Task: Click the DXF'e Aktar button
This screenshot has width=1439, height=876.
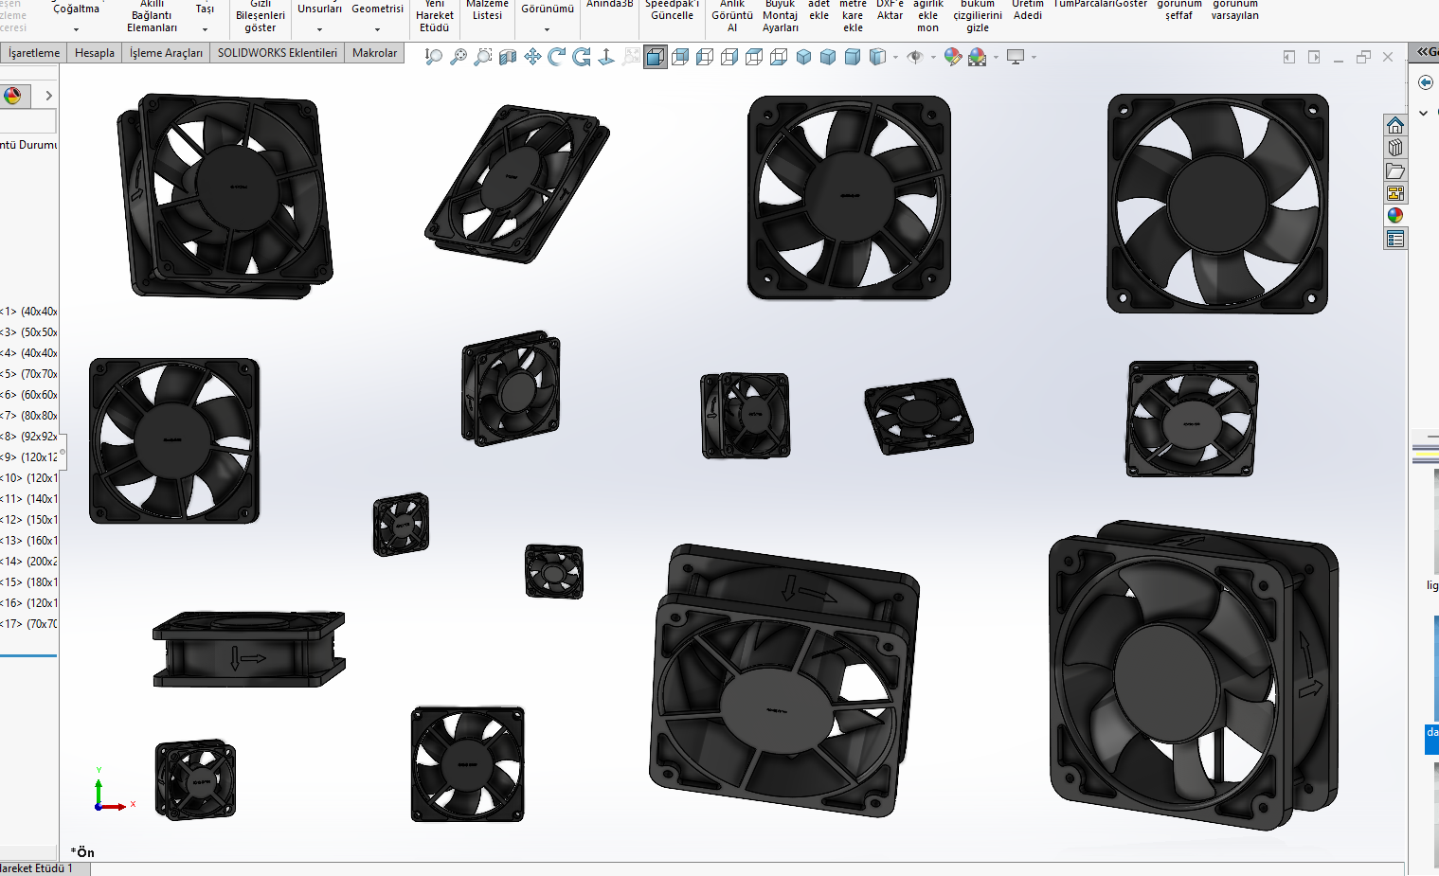Action: click(x=890, y=10)
